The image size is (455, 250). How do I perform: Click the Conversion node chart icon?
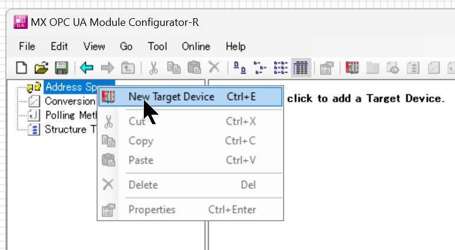(34, 101)
